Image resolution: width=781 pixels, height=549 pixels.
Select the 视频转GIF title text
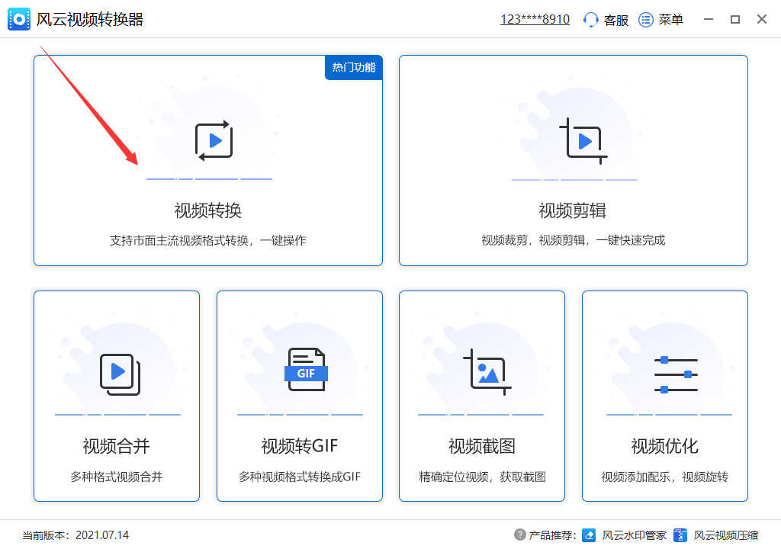point(299,446)
